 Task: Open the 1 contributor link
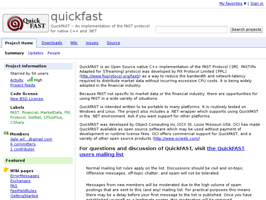click(22, 149)
